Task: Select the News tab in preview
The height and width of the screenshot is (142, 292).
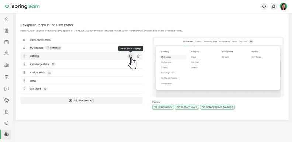Action: 234,42
